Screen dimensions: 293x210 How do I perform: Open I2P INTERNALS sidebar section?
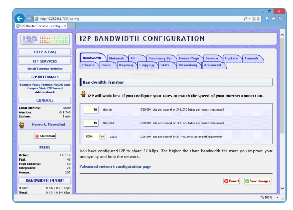coord(45,77)
